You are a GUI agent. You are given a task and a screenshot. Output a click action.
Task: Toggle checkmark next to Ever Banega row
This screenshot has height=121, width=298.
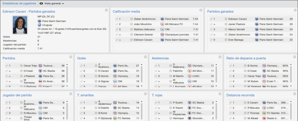211,40
